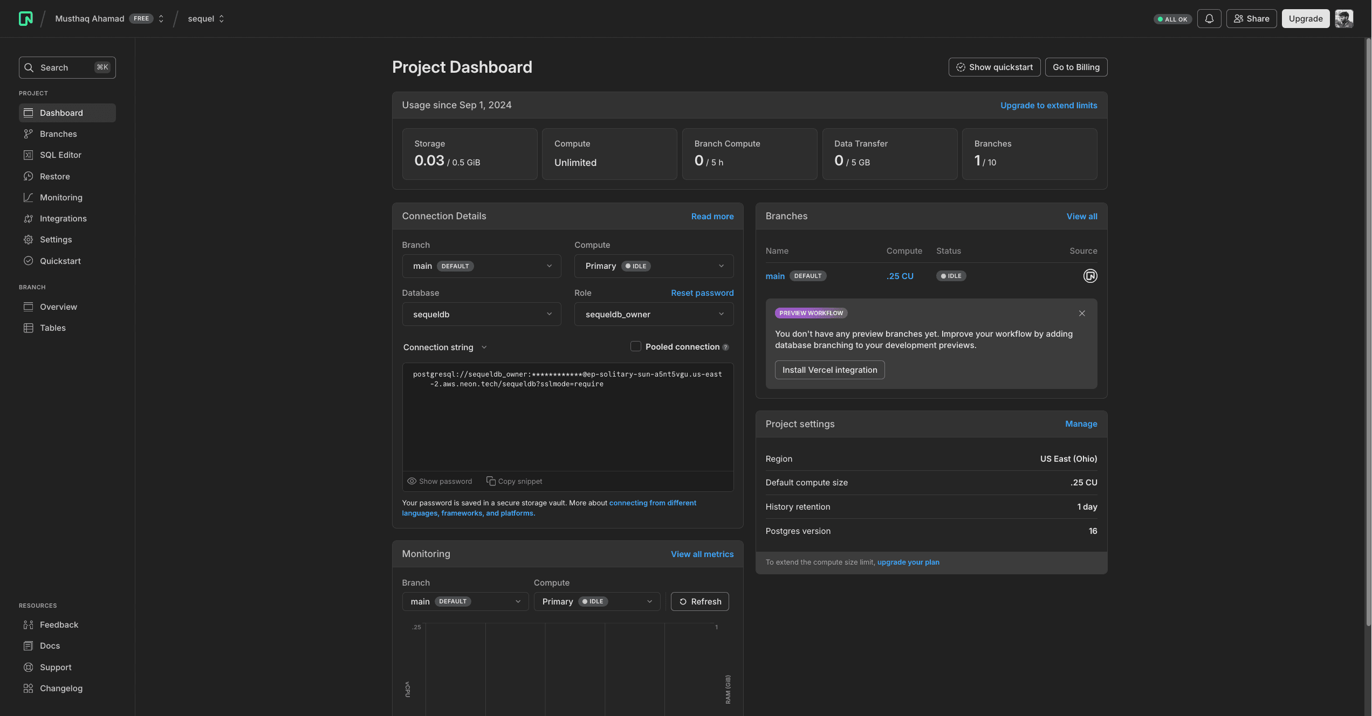Click the main branch link in Branches table
Screen dimensions: 1372x716
pyautogui.click(x=775, y=276)
